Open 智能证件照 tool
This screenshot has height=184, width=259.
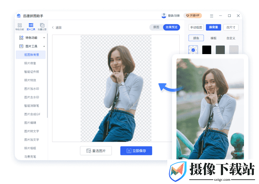click(32, 72)
